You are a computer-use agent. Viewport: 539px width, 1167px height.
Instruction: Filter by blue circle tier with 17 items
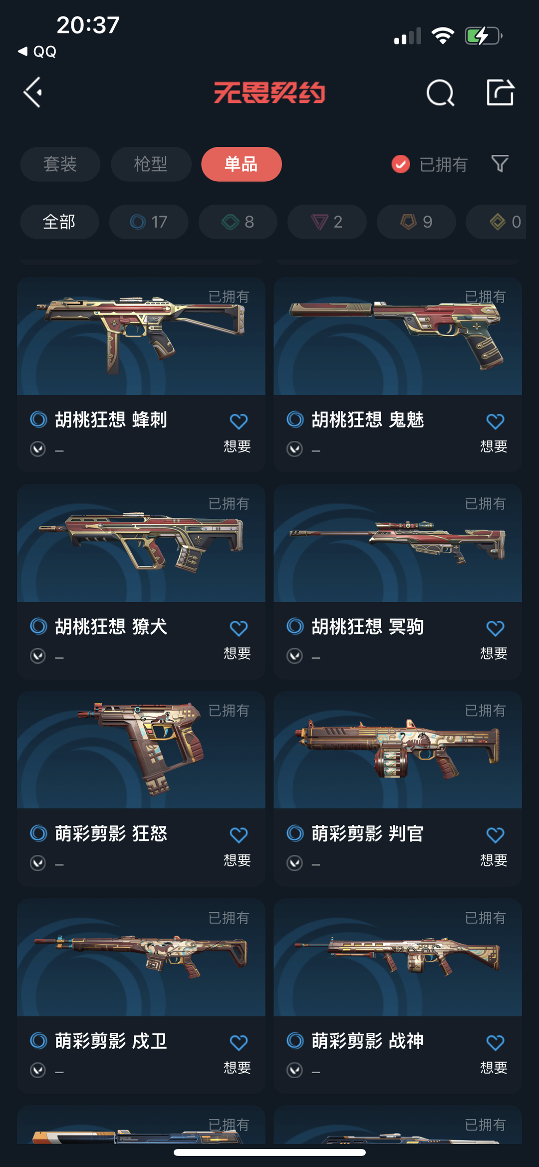pos(149,222)
